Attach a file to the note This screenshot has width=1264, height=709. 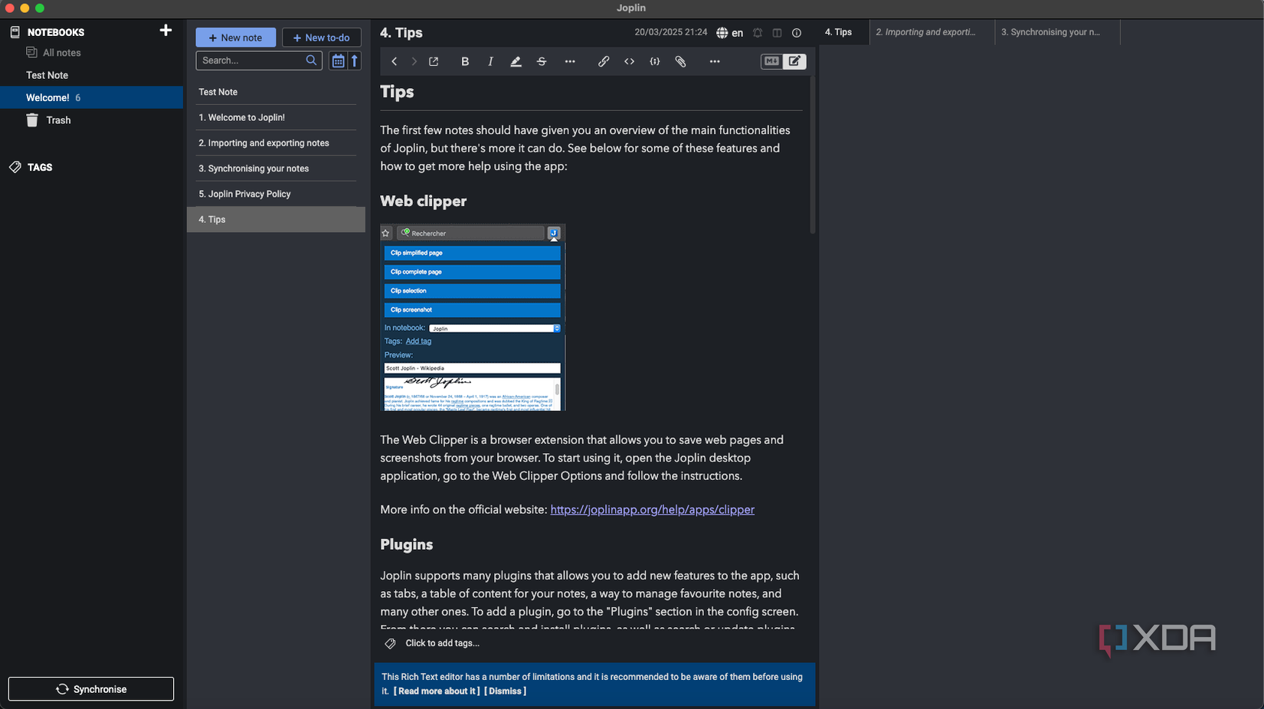pos(680,61)
